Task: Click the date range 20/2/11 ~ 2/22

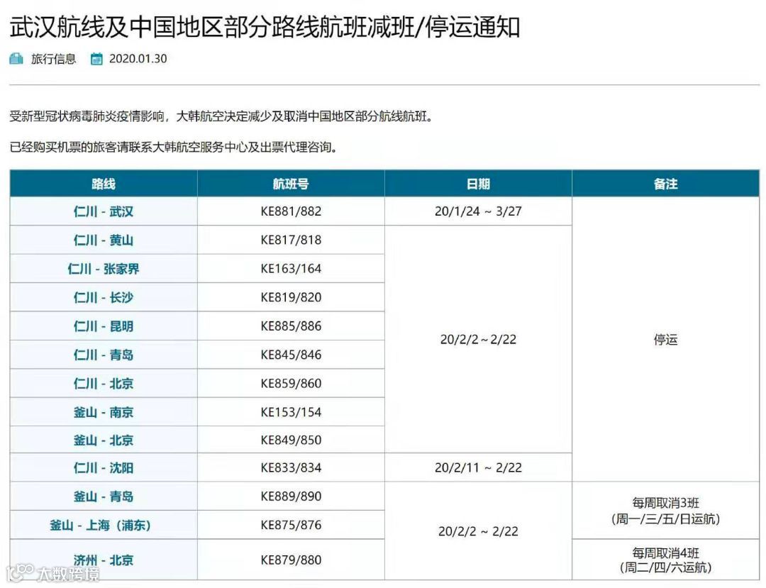Action: [478, 467]
